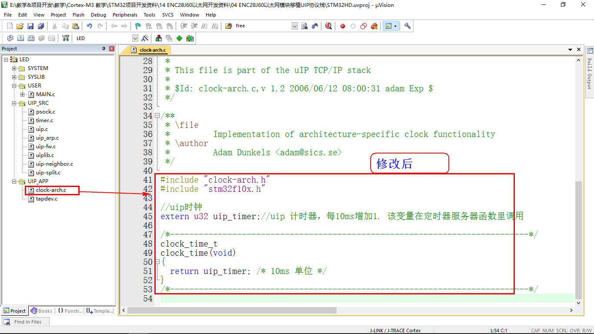Viewport: 594px width, 334px height.
Task: Open Options for Target magic wand icon
Action: point(145,38)
